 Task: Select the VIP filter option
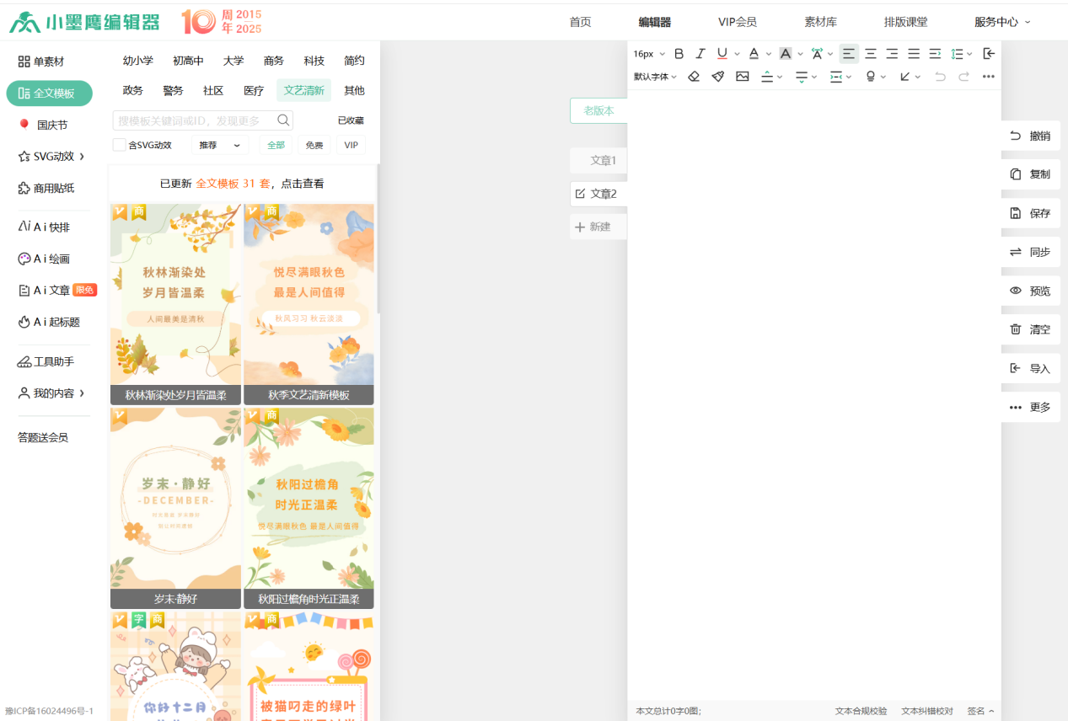click(351, 145)
